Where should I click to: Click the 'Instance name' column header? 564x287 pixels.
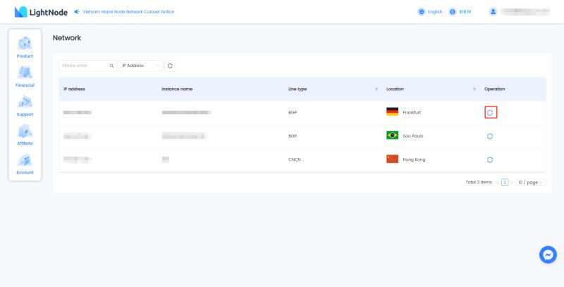click(x=177, y=89)
